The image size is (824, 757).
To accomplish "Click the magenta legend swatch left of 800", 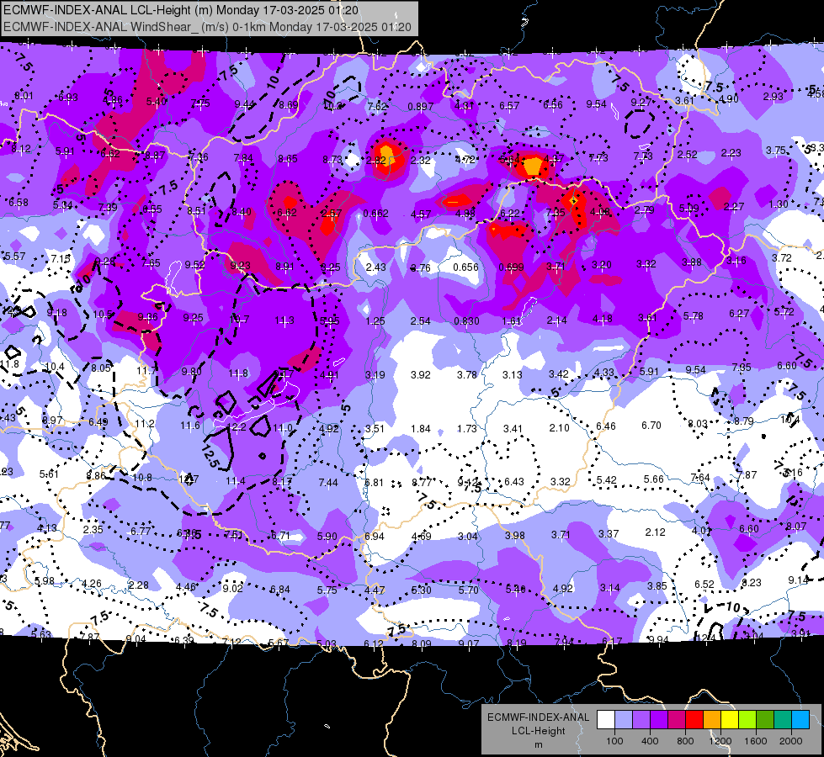I will coord(677,720).
